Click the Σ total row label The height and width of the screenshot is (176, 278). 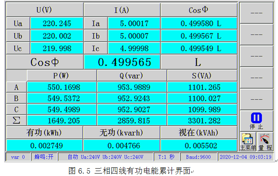(x=16, y=121)
